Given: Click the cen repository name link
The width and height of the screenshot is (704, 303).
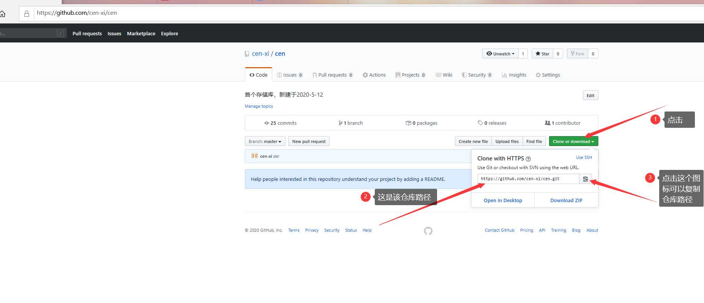Looking at the screenshot, I should pyautogui.click(x=280, y=54).
